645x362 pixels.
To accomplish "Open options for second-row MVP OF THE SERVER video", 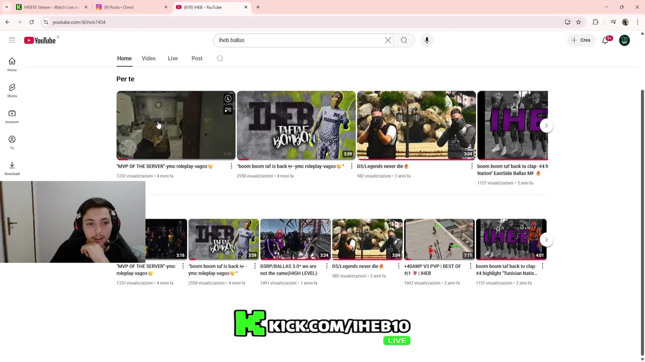I will tap(183, 266).
